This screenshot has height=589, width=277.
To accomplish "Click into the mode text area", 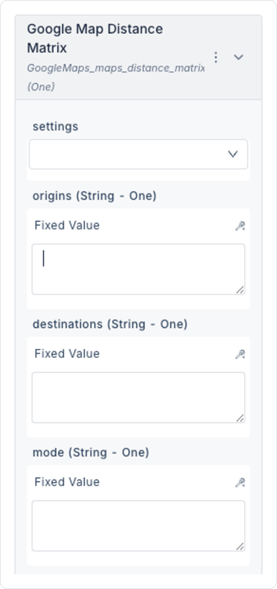I will tap(138, 525).
